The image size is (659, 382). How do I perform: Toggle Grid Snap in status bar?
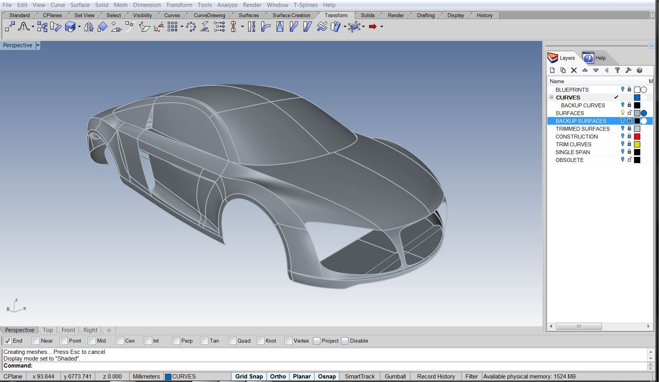[249, 377]
